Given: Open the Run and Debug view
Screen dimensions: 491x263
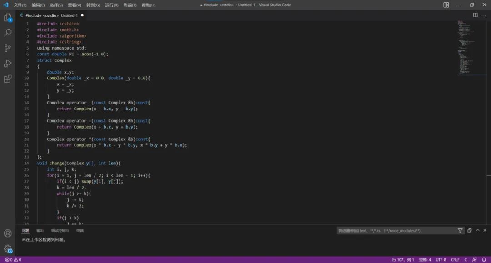Looking at the screenshot, I should pos(8,64).
